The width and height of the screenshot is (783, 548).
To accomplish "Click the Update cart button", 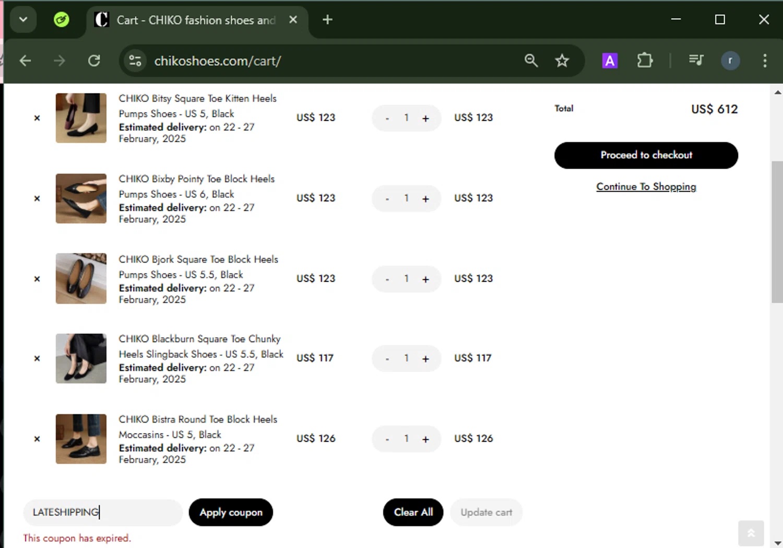I will coord(486,512).
